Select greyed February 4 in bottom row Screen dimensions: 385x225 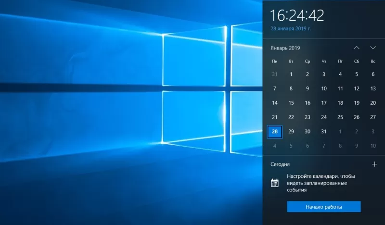click(275, 146)
